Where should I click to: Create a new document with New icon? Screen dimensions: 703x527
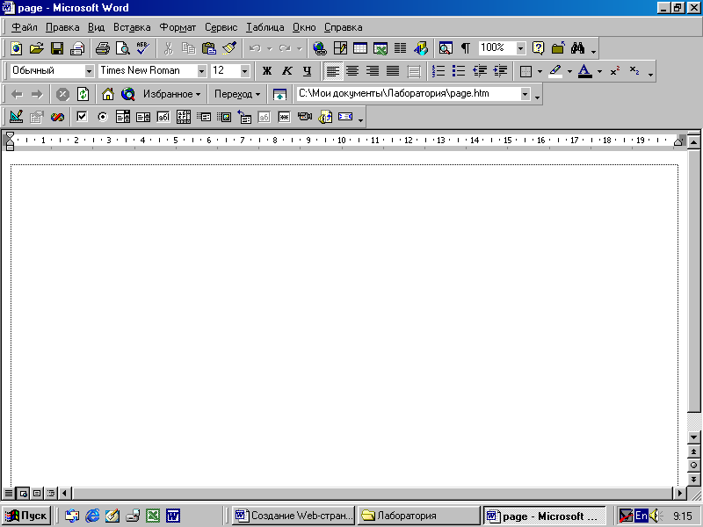coord(16,48)
